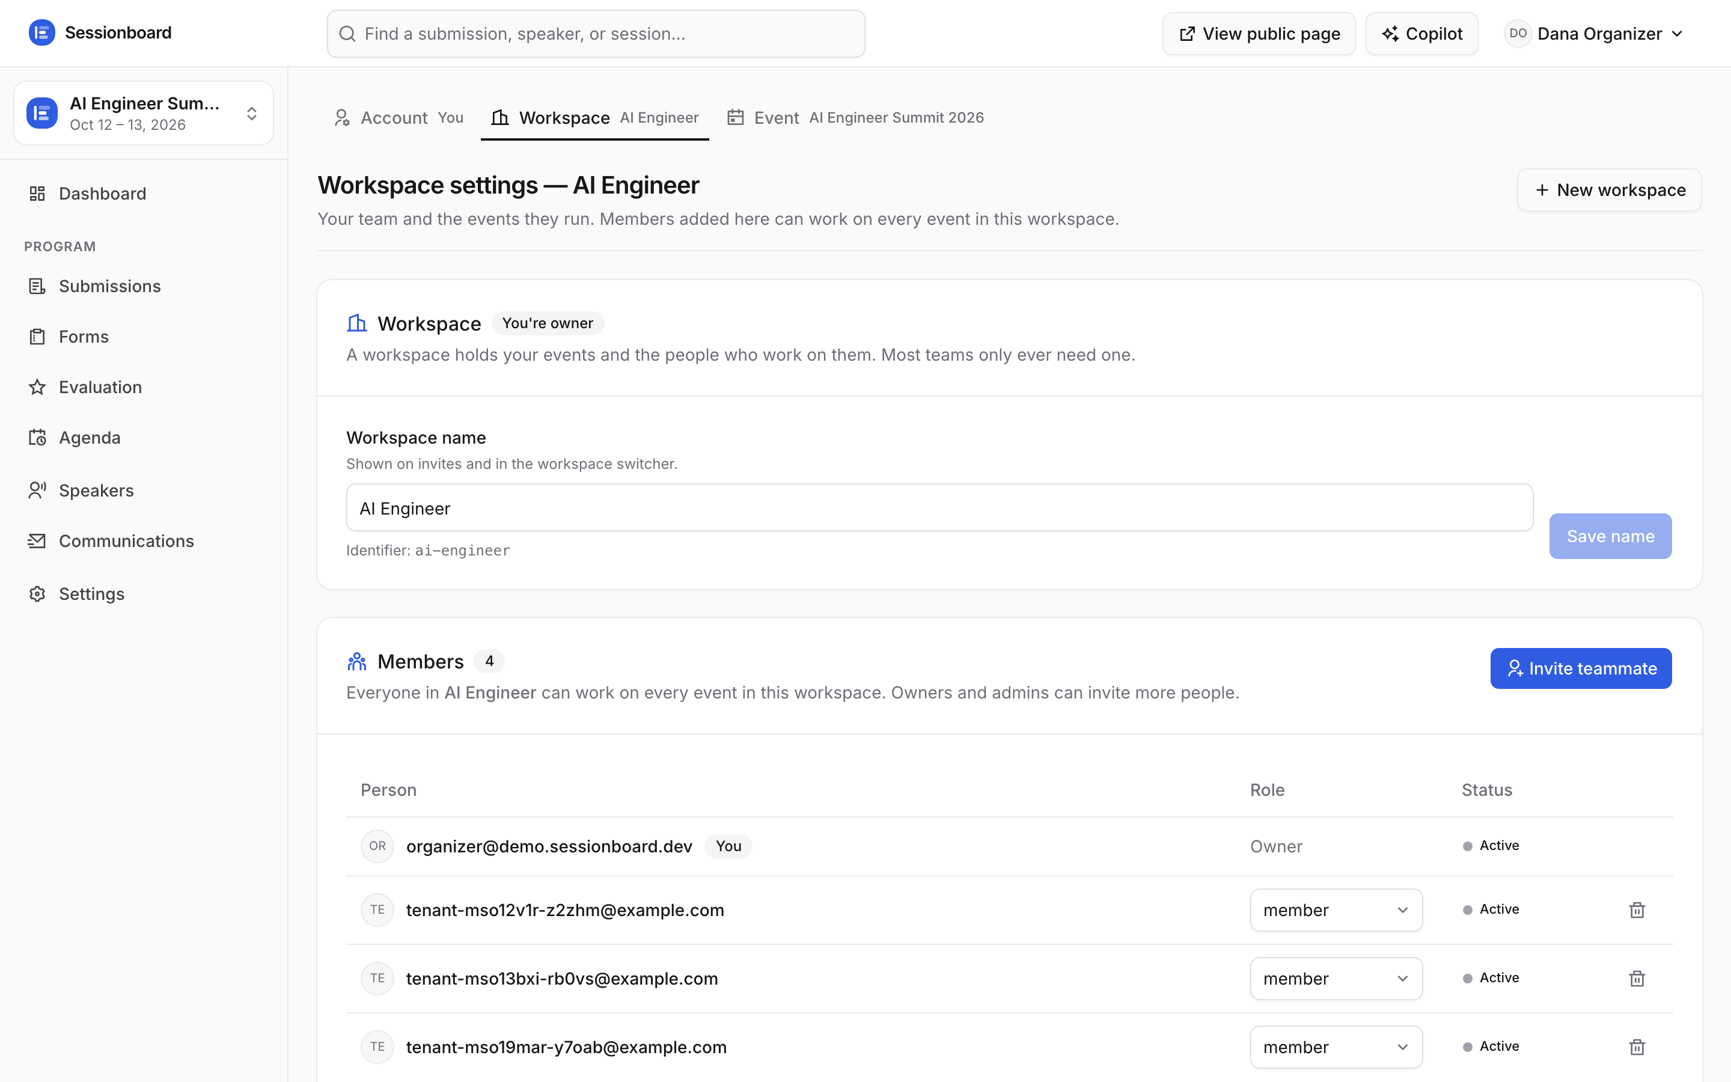Create a New workspace
The width and height of the screenshot is (1731, 1082).
click(x=1610, y=191)
